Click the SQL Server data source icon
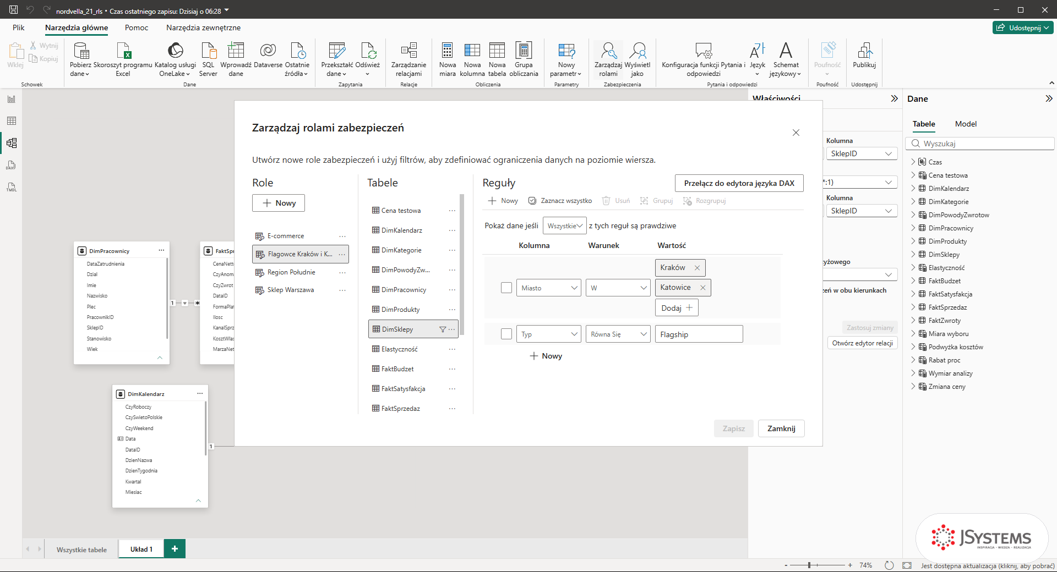This screenshot has width=1057, height=572. tap(208, 59)
